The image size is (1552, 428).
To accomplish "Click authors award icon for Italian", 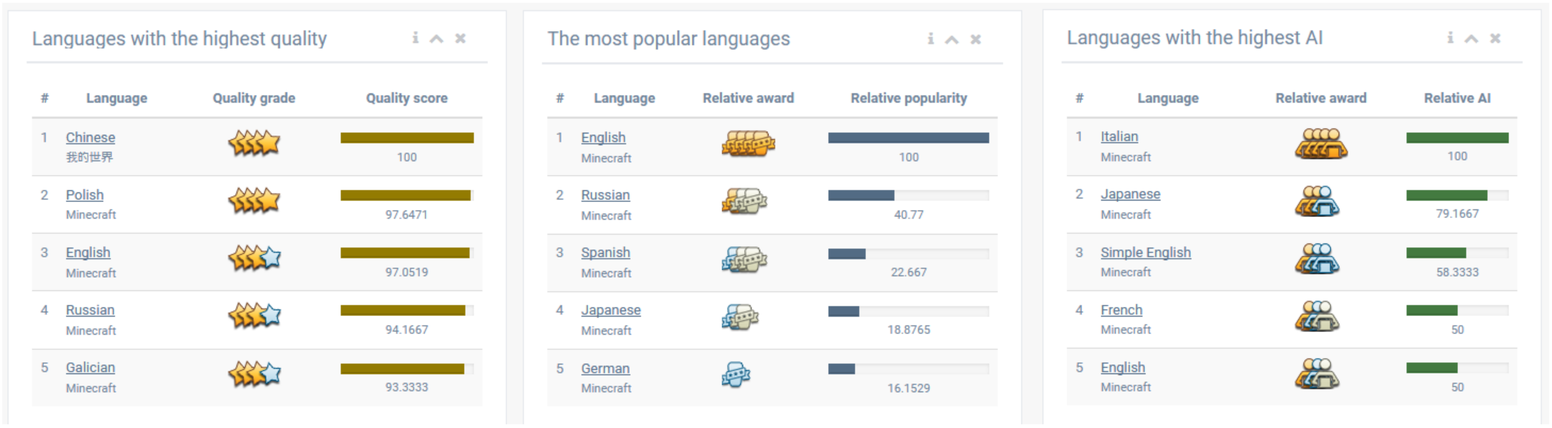I will point(1320,144).
